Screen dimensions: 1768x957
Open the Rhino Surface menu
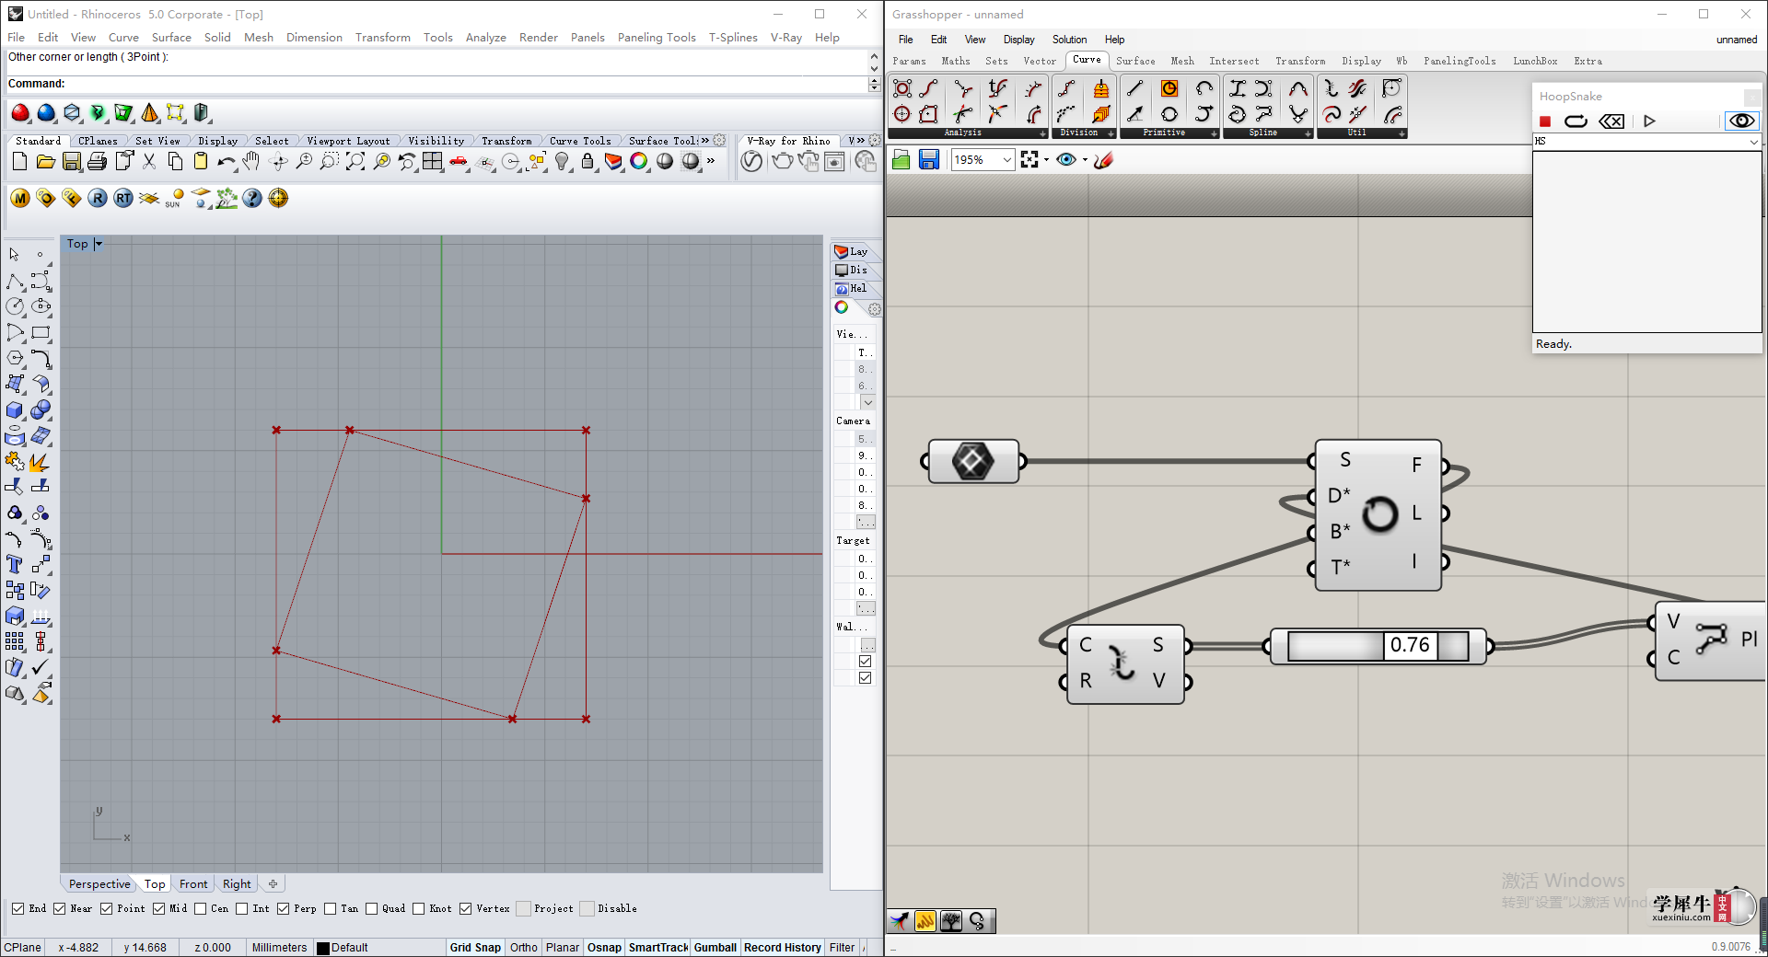click(x=171, y=38)
